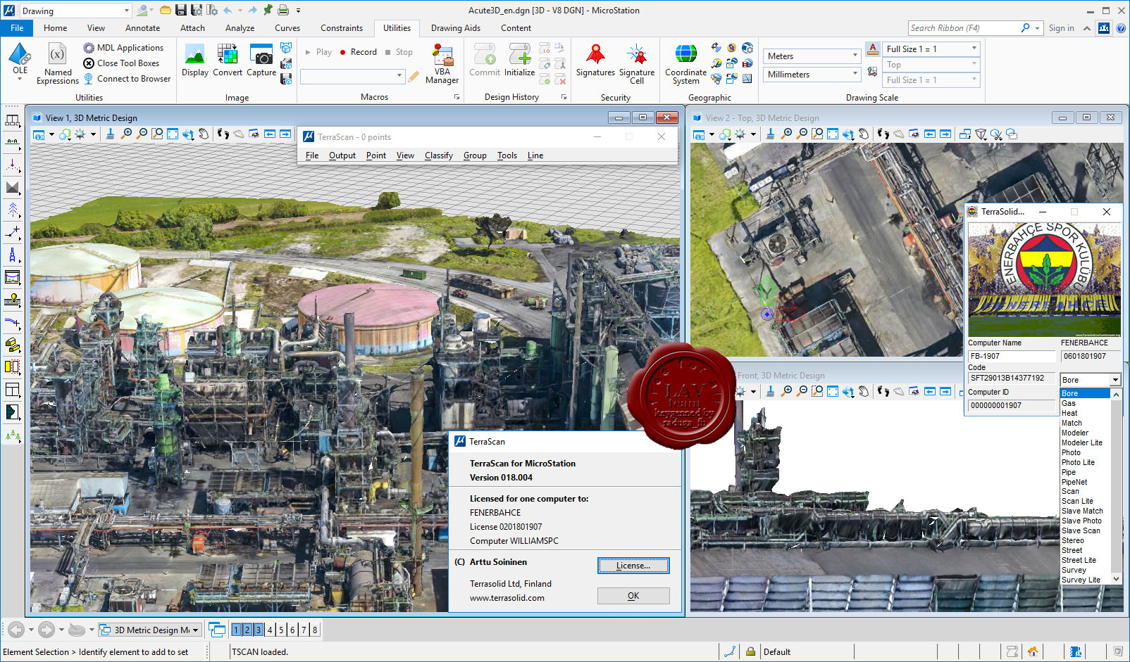Open the Classify menu in TerraScan
This screenshot has height=662, width=1130.
[x=439, y=155]
